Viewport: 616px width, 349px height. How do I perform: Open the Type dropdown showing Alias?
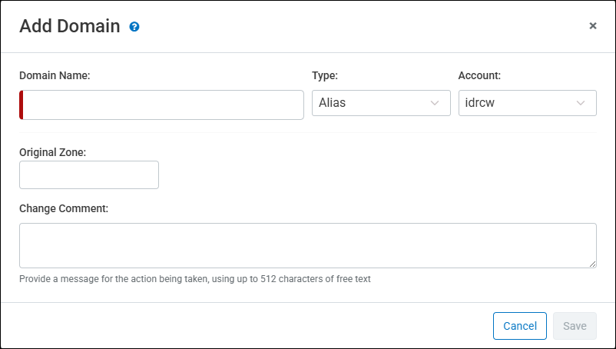coord(380,103)
